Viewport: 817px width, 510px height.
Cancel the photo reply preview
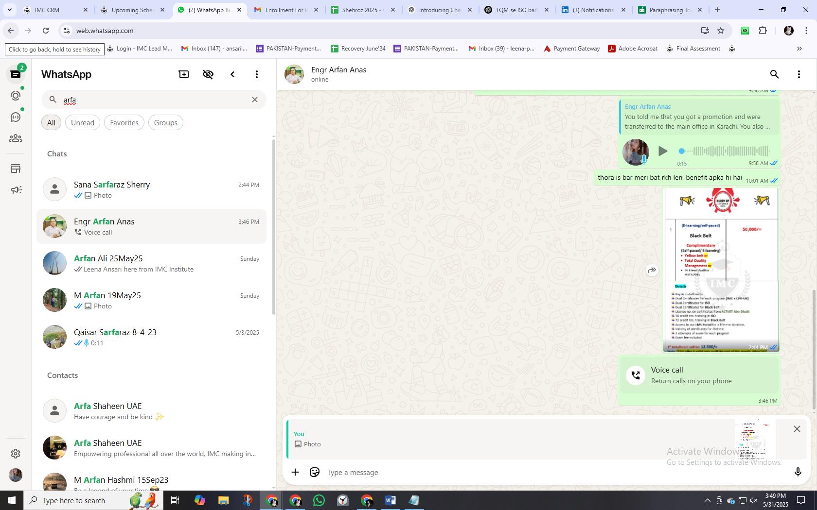pos(797,429)
